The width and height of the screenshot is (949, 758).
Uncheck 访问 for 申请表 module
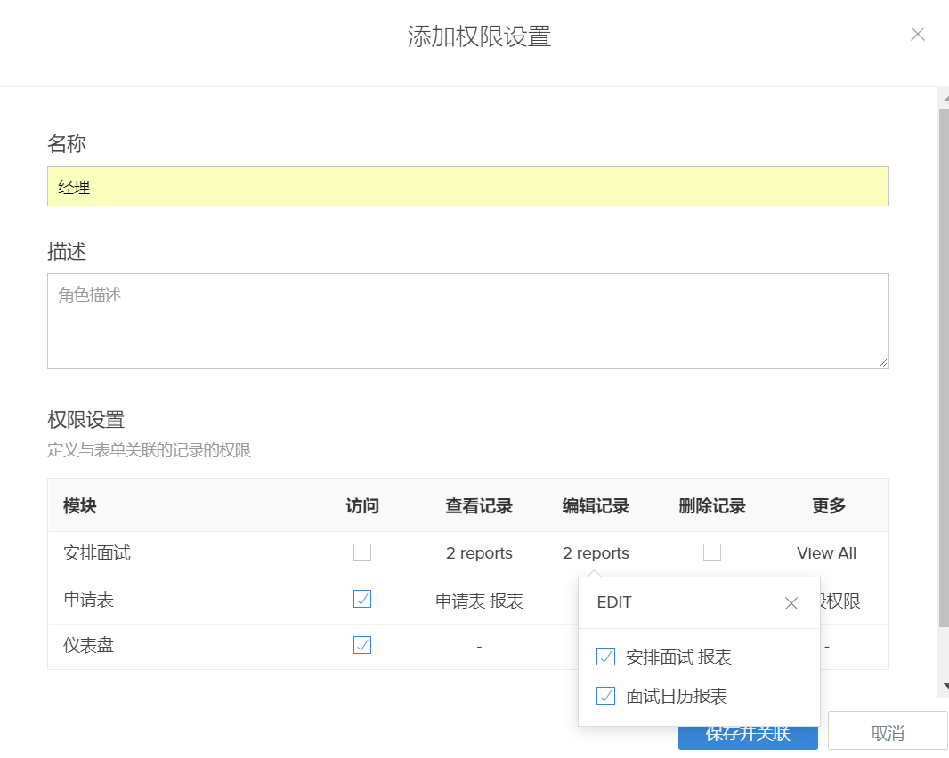pos(362,600)
